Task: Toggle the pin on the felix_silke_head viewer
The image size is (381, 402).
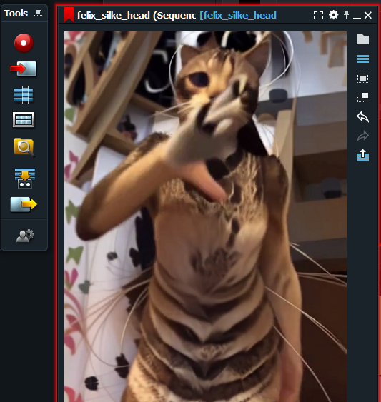Action: pyautogui.click(x=346, y=15)
